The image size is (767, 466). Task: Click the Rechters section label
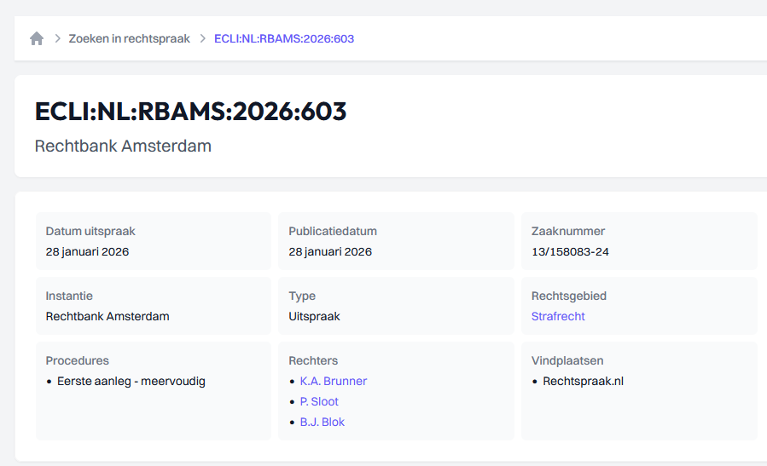[314, 360]
